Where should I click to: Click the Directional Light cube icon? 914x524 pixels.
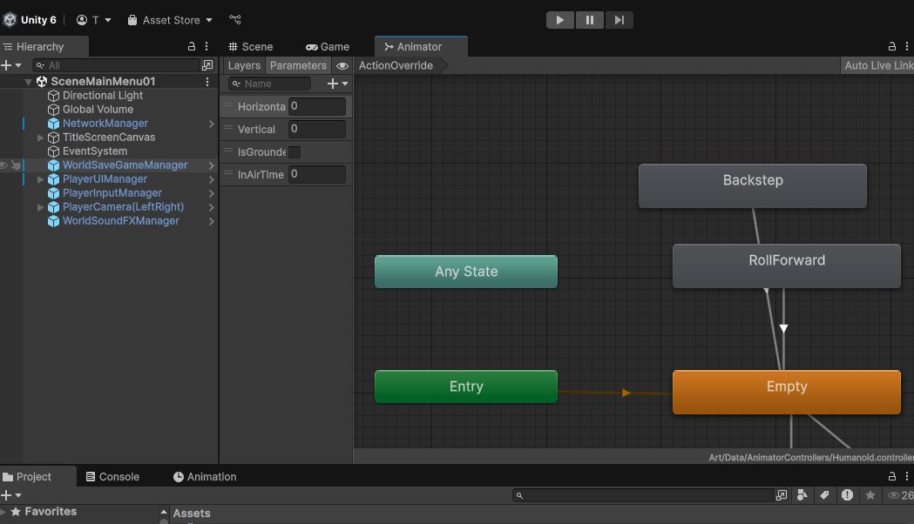[54, 96]
